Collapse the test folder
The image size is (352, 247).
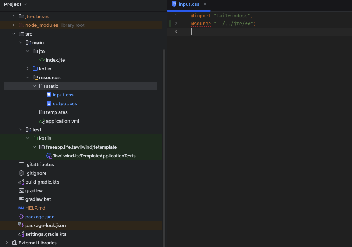pyautogui.click(x=21, y=130)
